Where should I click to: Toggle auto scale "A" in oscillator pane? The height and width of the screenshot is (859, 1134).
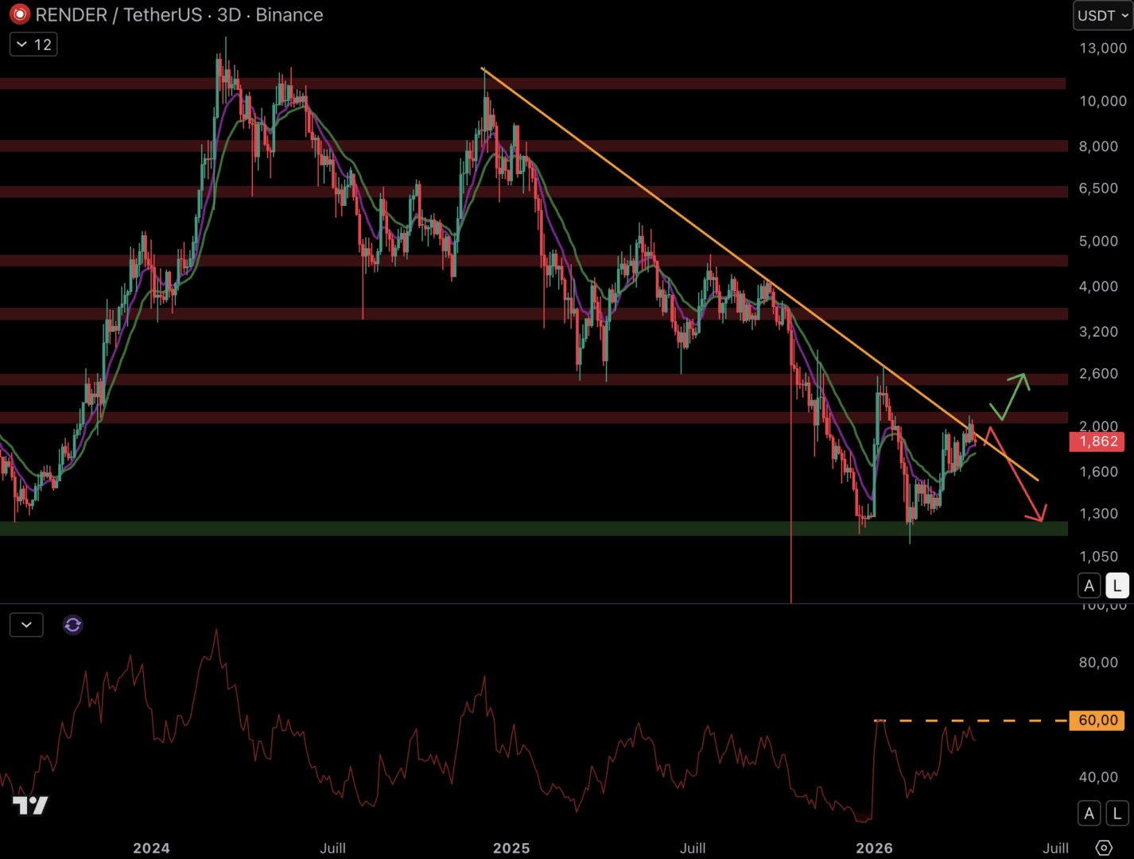click(x=1089, y=813)
